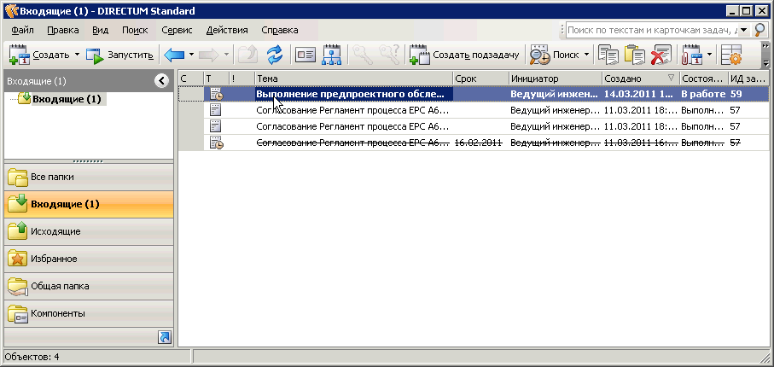
Task: Open the Входящие (1) navigation section
Action: pos(89,204)
